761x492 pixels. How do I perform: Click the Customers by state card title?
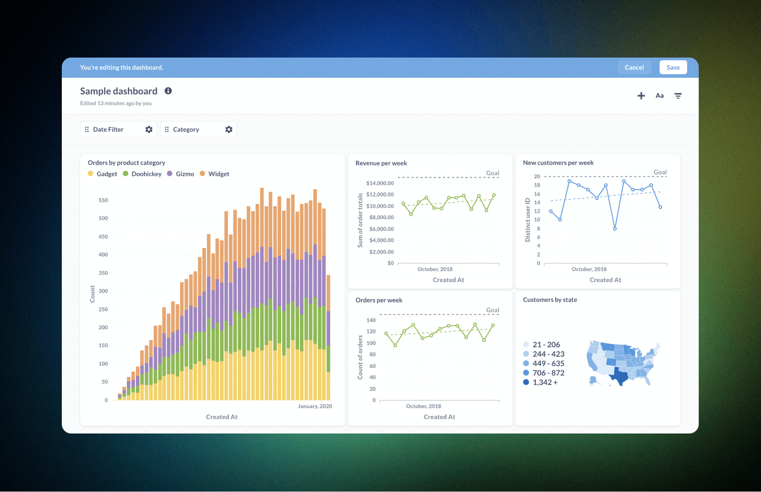click(x=550, y=300)
